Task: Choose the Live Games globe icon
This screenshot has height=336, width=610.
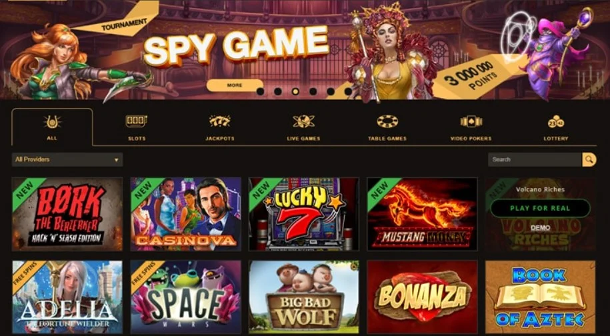Action: pos(303,121)
